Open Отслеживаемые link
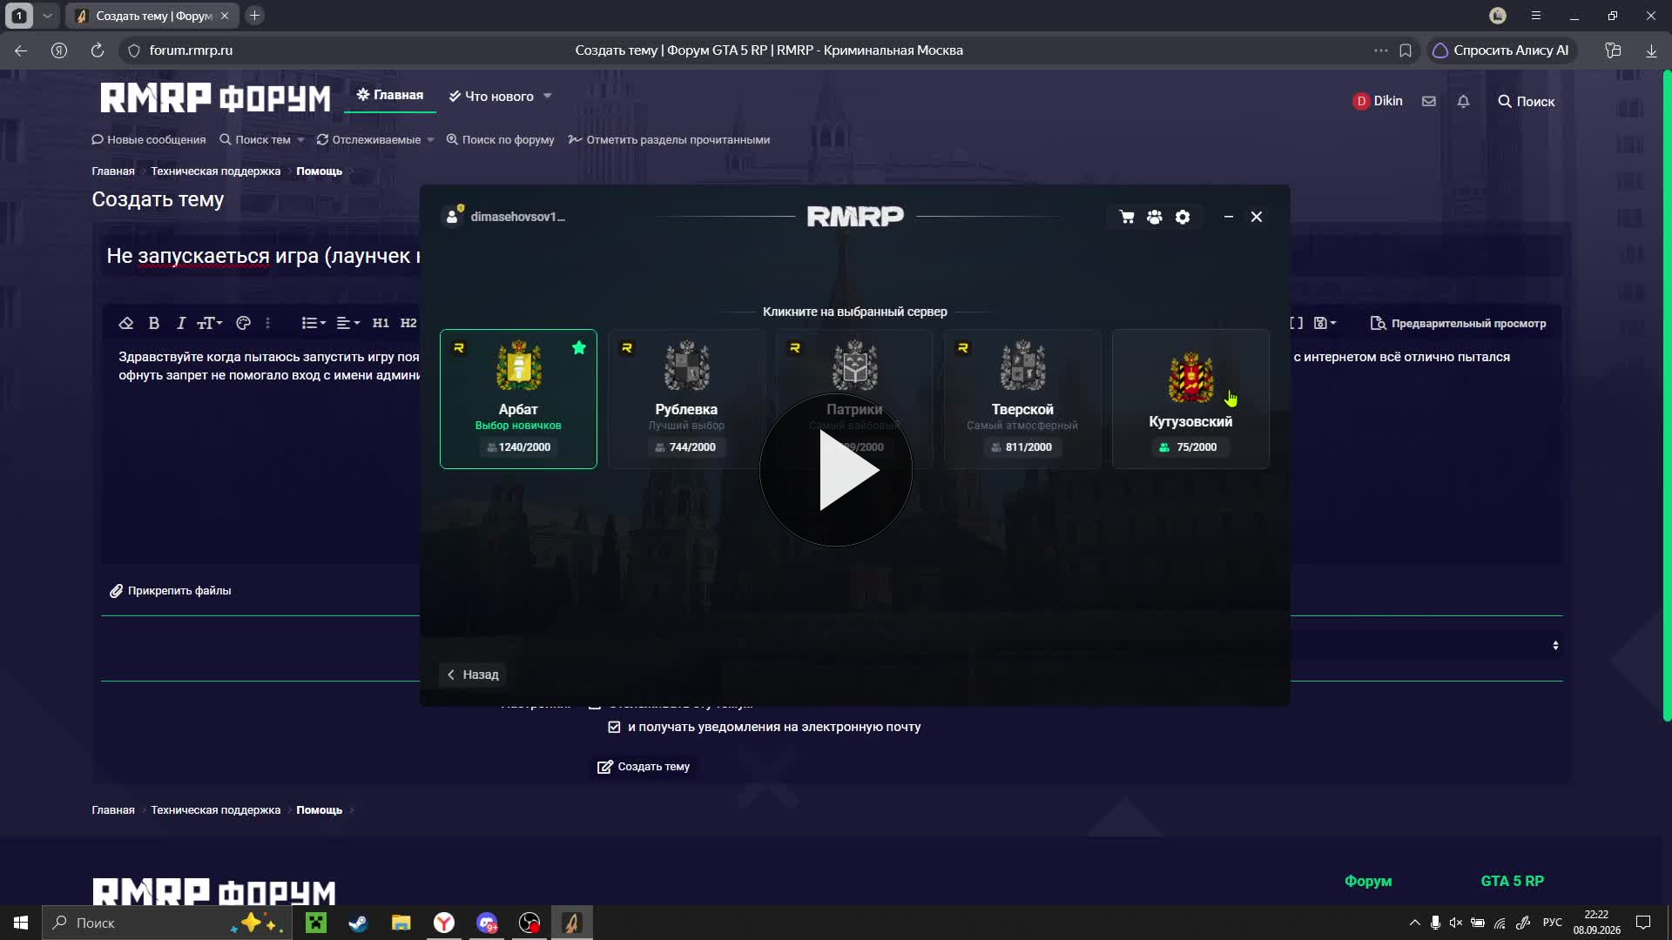Screen dimensions: 1672x940 (368, 139)
